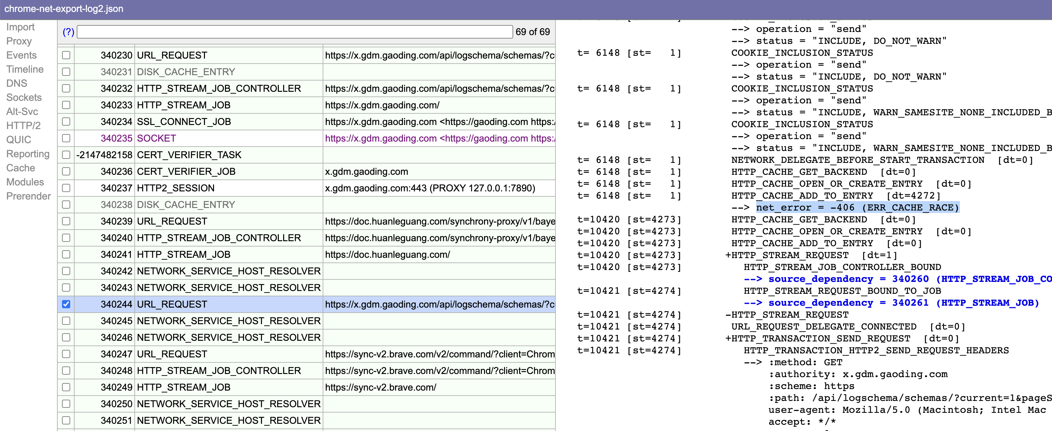Uncheck the 340244 URL_REQUEST checkbox

66,304
